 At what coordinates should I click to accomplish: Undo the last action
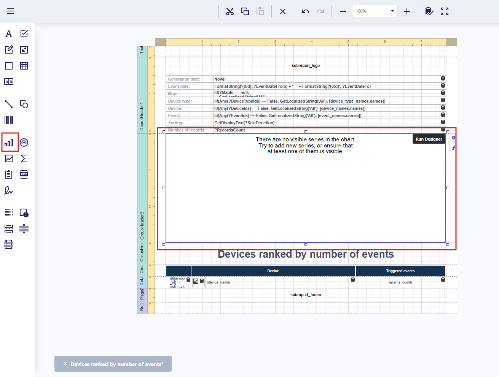coord(305,11)
